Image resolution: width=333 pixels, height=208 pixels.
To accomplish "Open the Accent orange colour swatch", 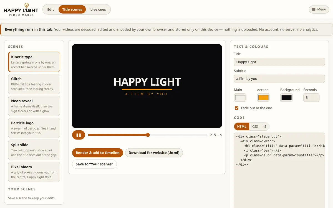I will (263, 98).
